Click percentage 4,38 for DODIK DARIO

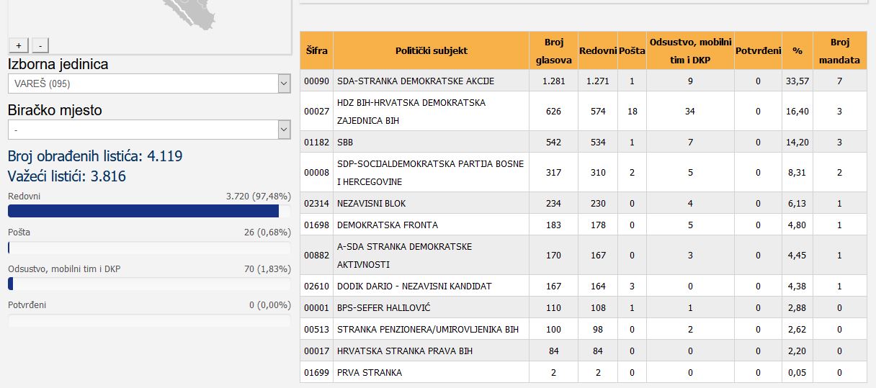(797, 287)
